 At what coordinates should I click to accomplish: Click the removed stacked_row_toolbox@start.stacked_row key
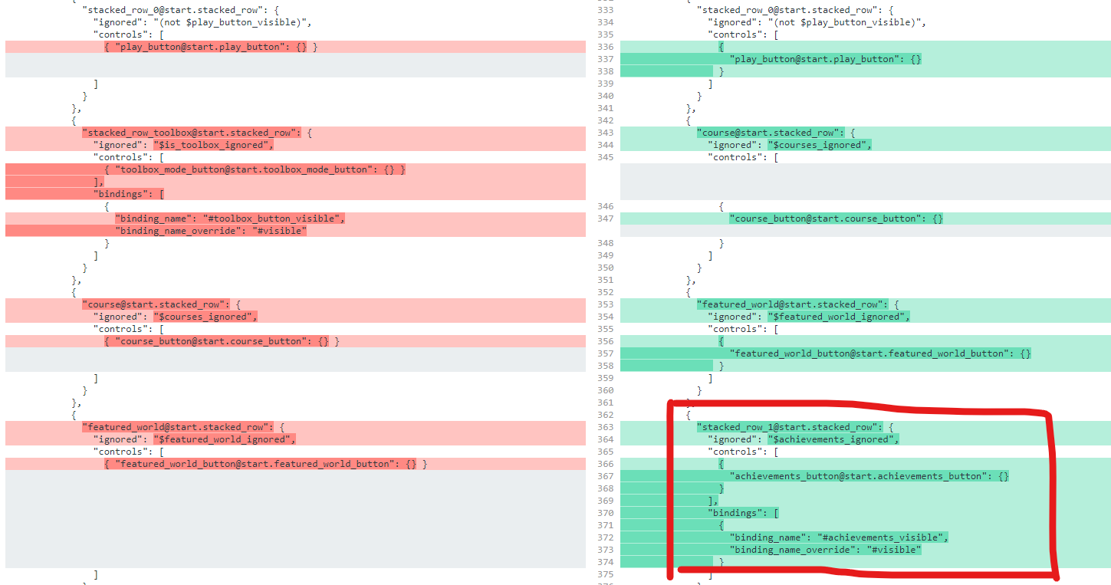pos(192,133)
